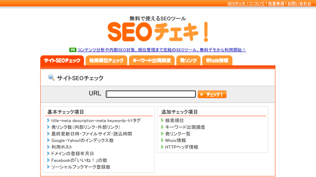Open the Whois情報 tab
Screen dimensions: 316x177
(217, 61)
